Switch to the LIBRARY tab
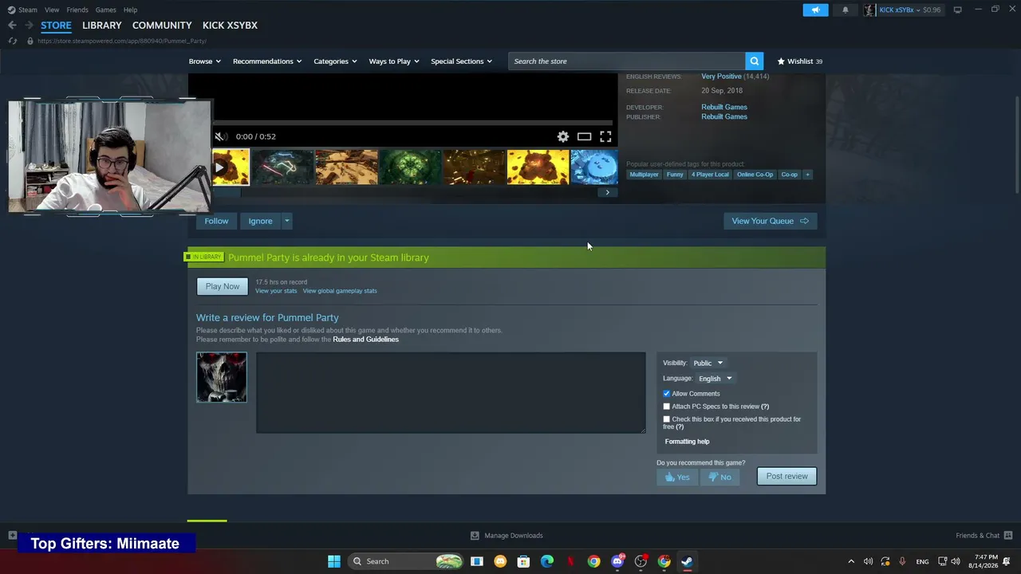 pos(102,26)
